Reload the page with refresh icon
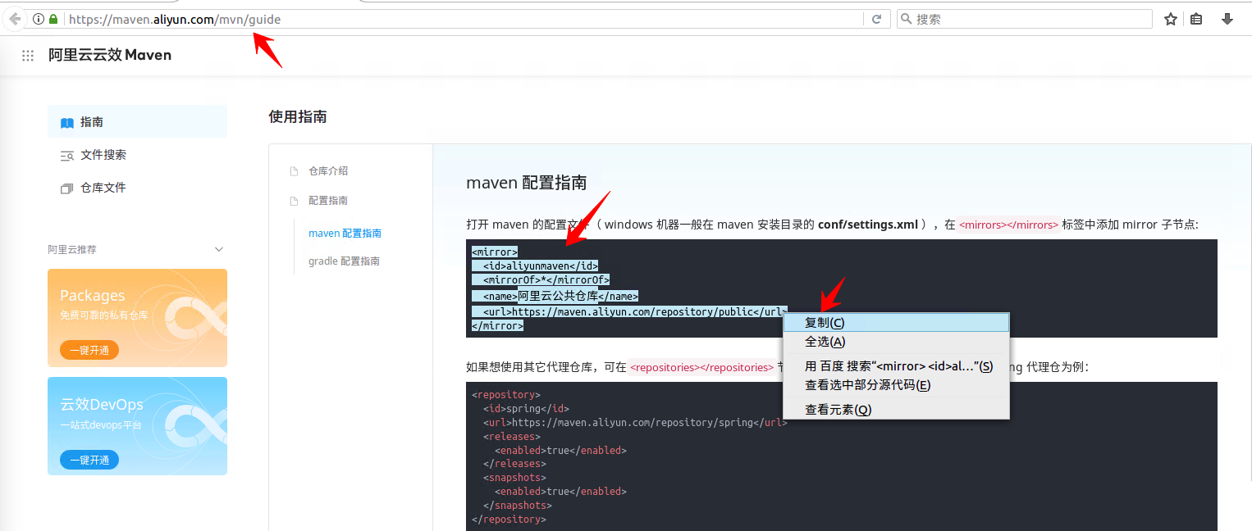The height and width of the screenshot is (531, 1252). pyautogui.click(x=876, y=19)
